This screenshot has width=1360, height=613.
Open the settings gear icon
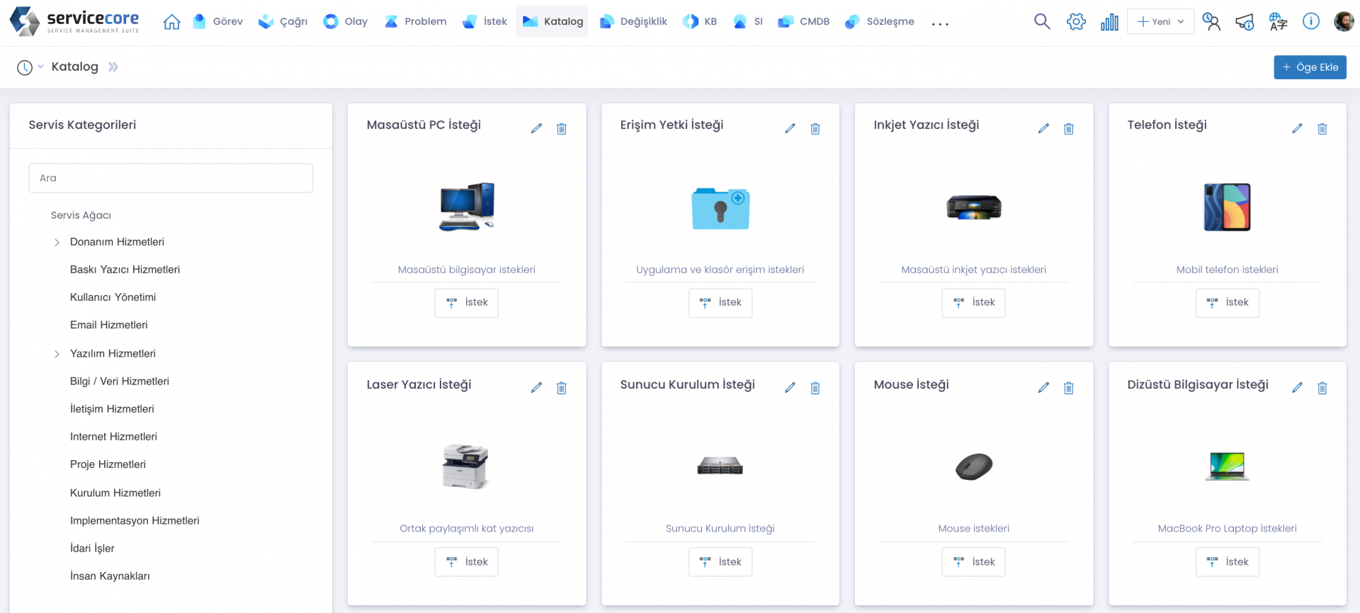pyautogui.click(x=1075, y=22)
